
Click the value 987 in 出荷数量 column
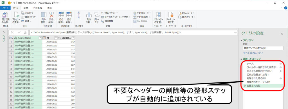pyautogui.click(x=66, y=65)
